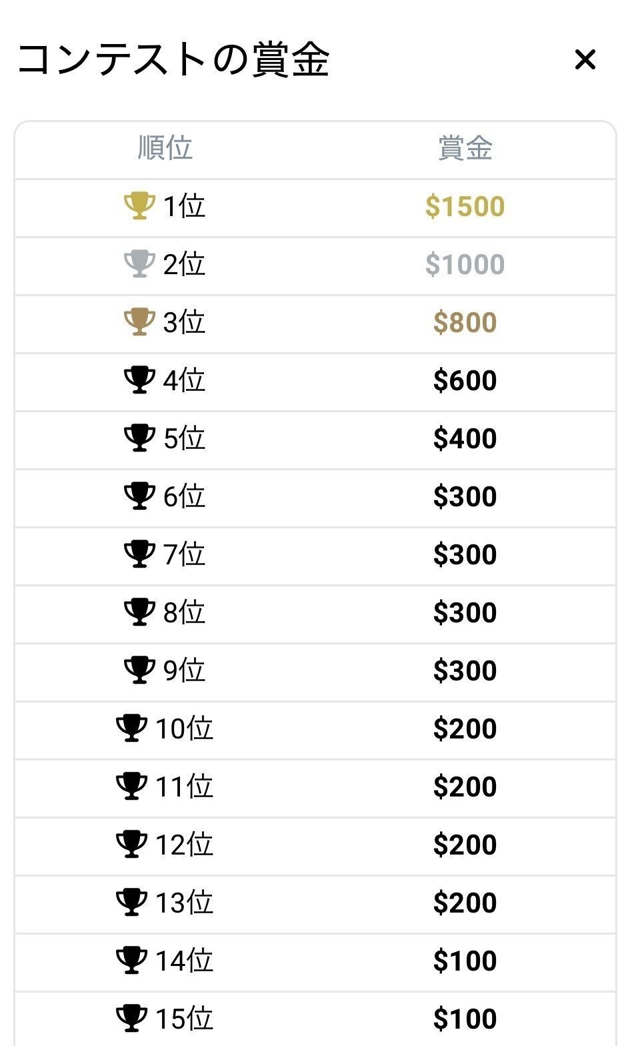Select the 順位 column header
The width and height of the screenshot is (642, 1046).
pyautogui.click(x=165, y=148)
